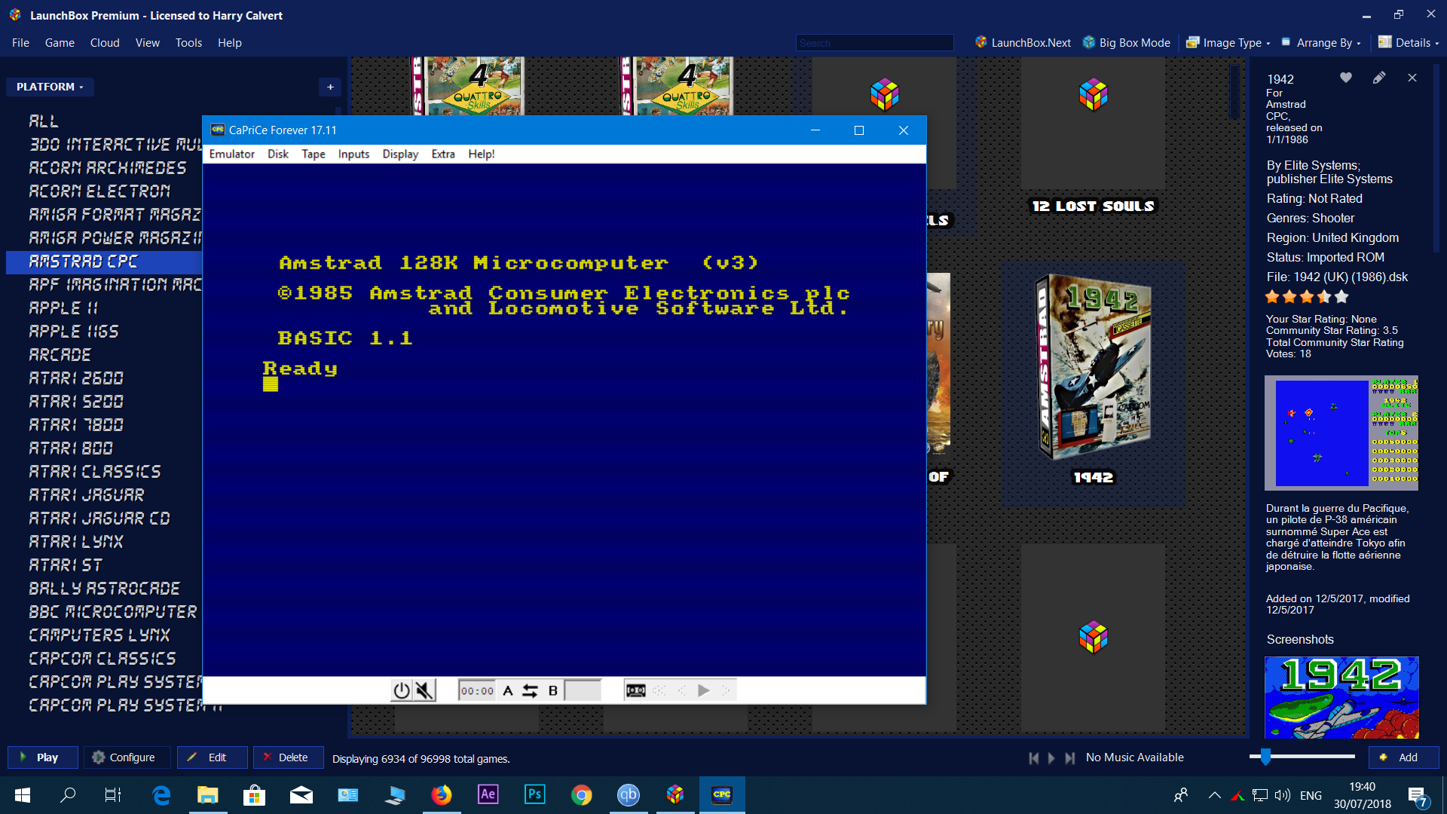
Task: Swap drives A and B in CaPriCe
Action: [x=531, y=690]
